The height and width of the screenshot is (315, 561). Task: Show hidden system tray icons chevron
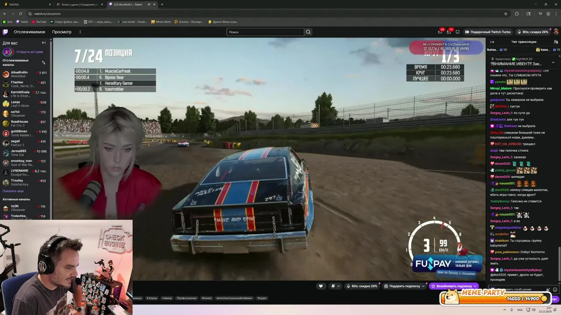tap(504, 310)
